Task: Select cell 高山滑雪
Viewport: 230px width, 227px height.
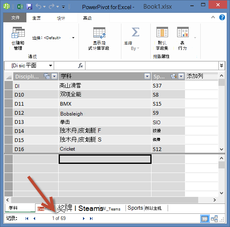Action: (x=105, y=85)
